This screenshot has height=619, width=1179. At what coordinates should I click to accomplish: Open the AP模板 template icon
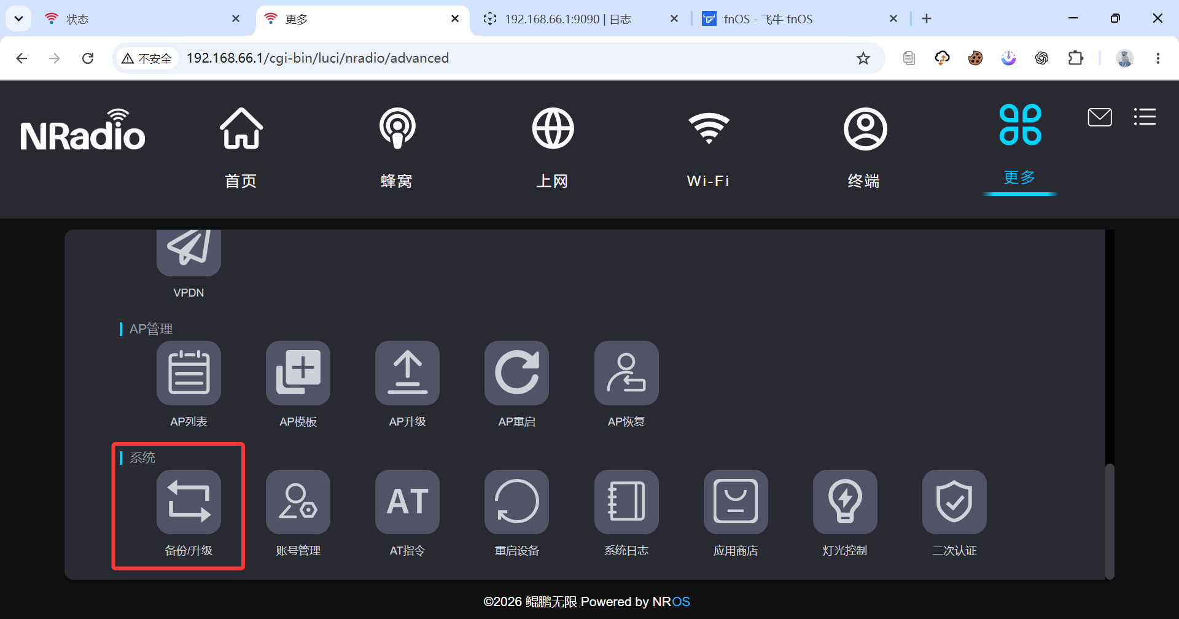click(298, 373)
